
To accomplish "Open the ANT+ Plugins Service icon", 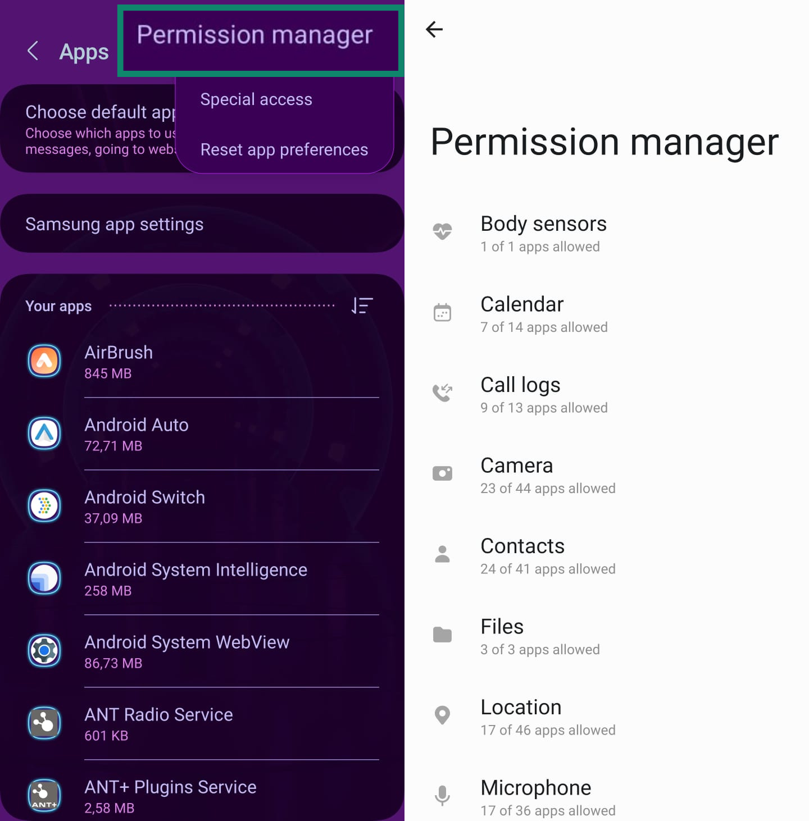I will tap(44, 795).
